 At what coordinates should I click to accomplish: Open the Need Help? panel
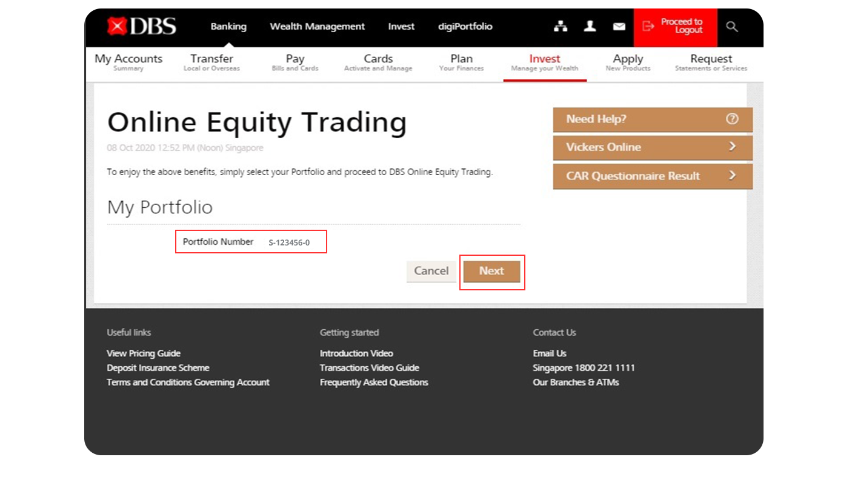click(653, 119)
